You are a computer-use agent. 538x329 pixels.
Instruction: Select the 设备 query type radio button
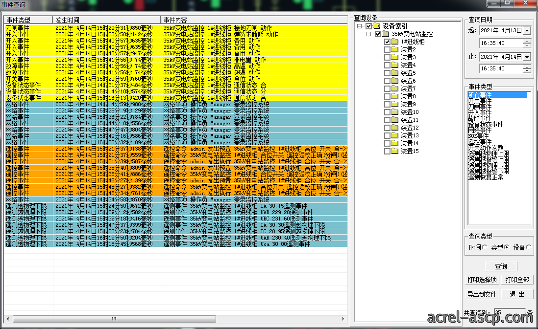point(528,247)
